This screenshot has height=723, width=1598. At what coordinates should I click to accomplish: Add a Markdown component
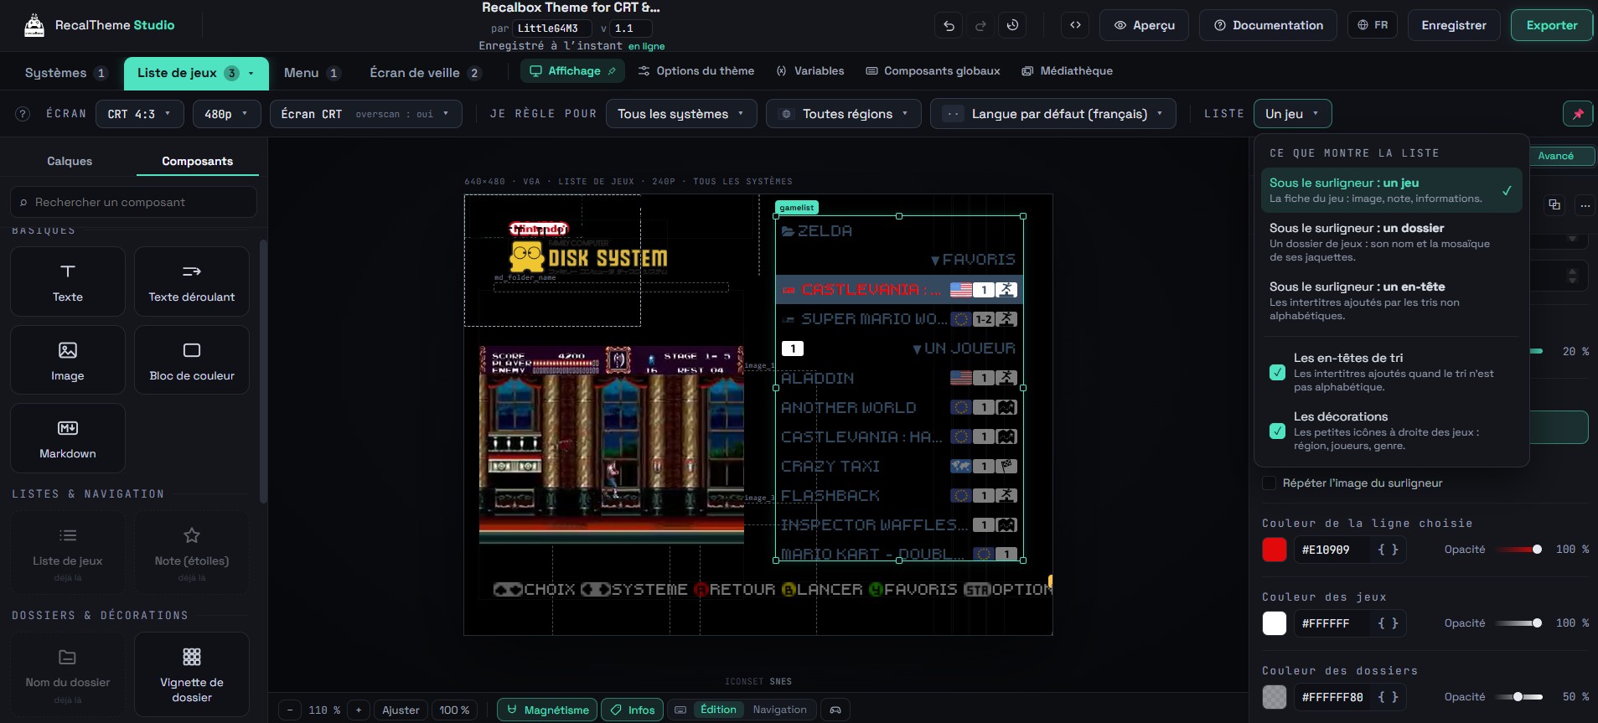coord(68,438)
